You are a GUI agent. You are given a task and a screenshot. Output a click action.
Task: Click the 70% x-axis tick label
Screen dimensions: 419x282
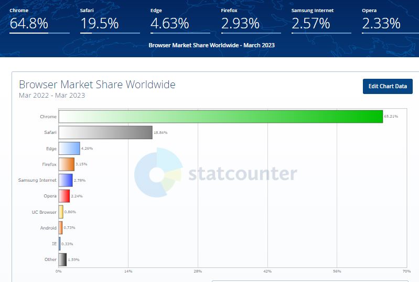point(406,271)
